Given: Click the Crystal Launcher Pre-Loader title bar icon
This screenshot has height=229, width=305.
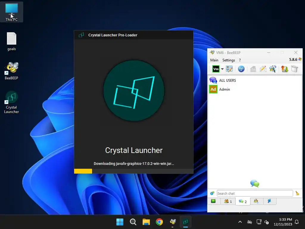Looking at the screenshot, I should point(81,35).
